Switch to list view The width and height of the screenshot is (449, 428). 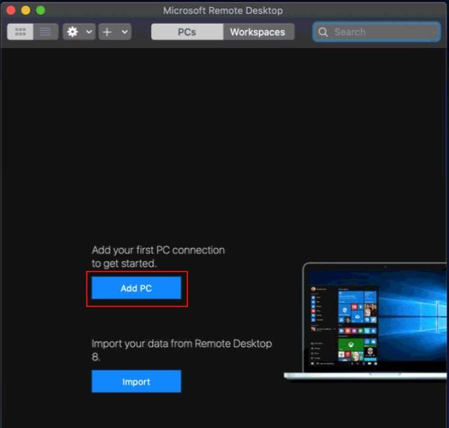45,32
